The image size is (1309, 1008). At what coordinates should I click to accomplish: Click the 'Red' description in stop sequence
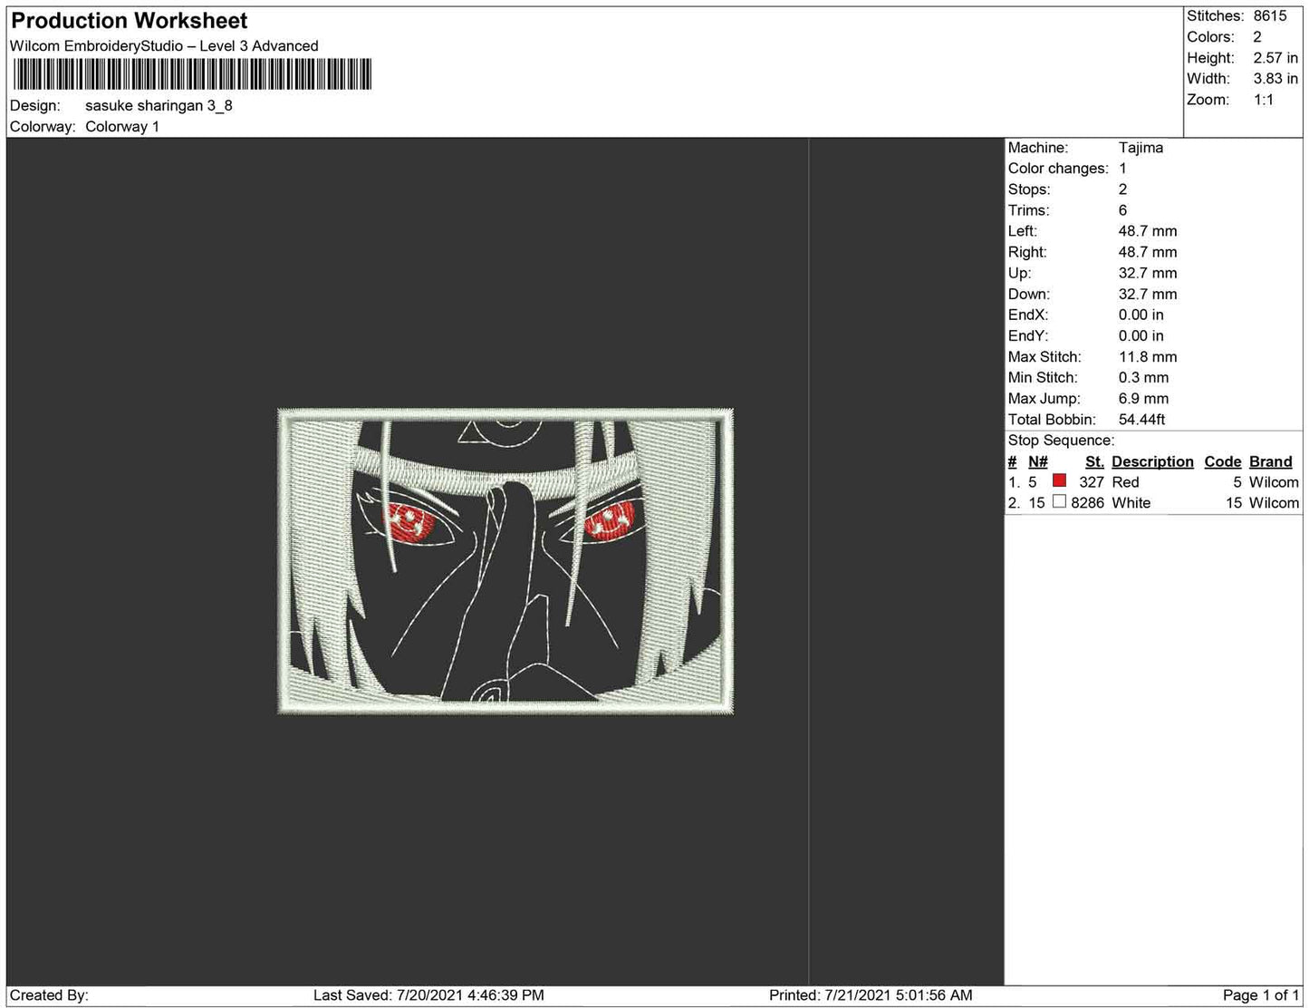click(x=1125, y=482)
